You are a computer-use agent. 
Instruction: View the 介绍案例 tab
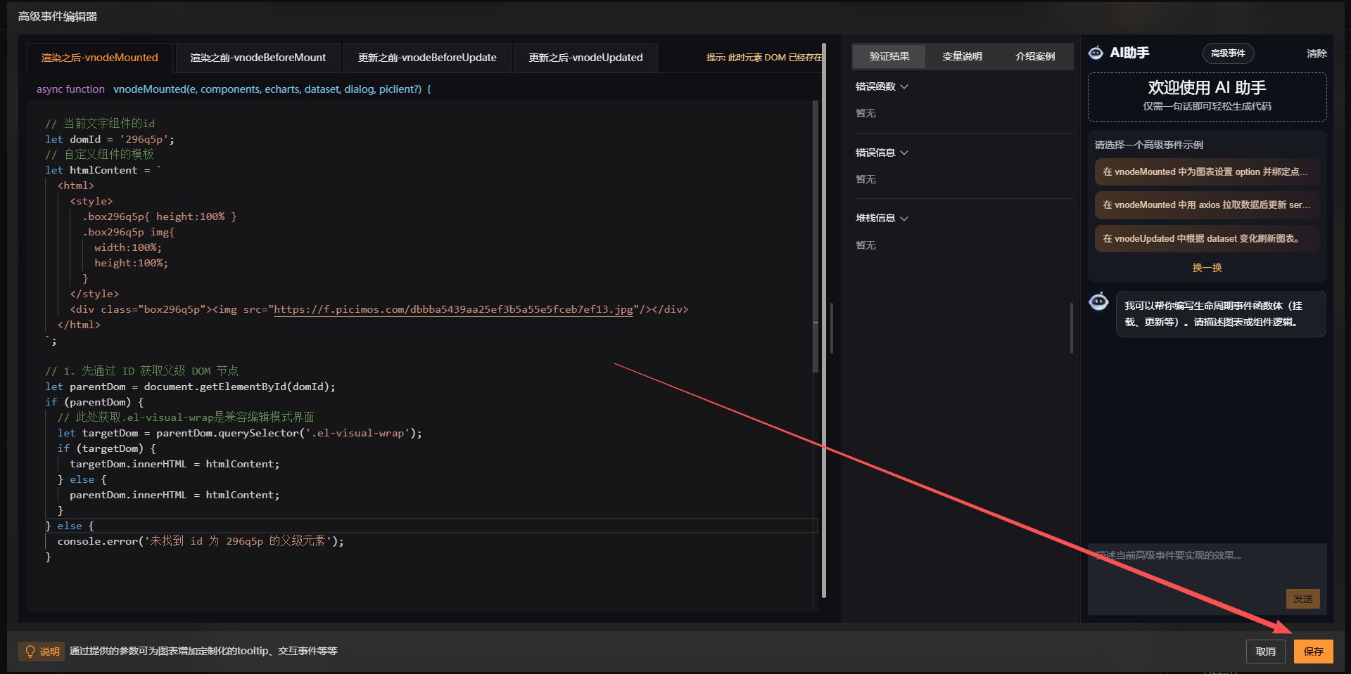click(x=1035, y=56)
